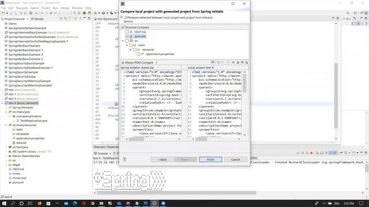Collapse src/main/resources in Project Explorer
The width and height of the screenshot is (369, 207).
[6, 125]
